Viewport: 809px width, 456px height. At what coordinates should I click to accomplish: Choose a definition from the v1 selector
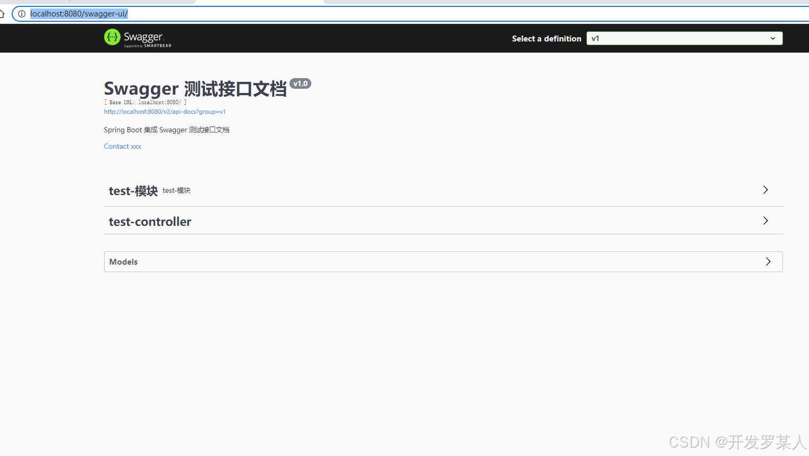[684, 38]
